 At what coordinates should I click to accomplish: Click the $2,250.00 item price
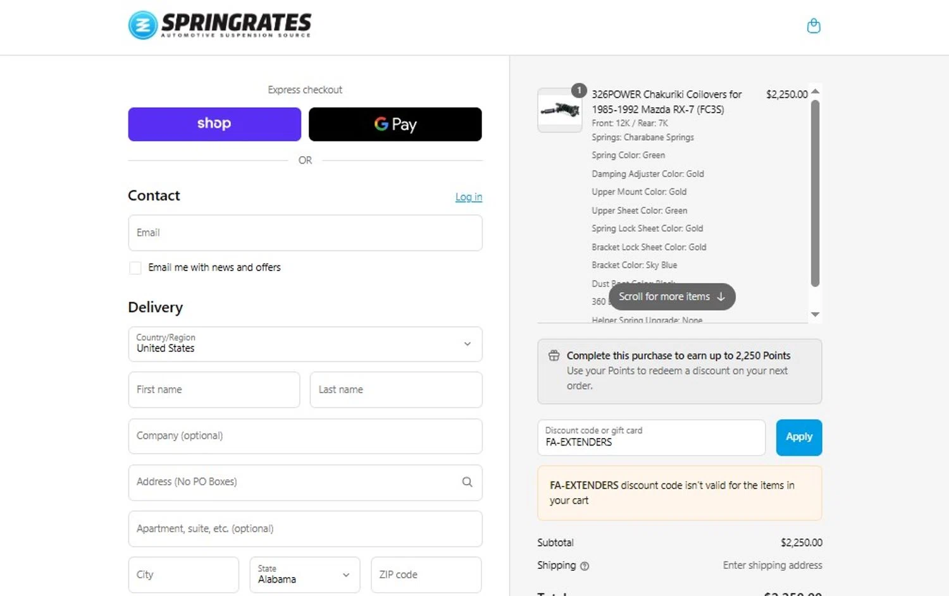pyautogui.click(x=786, y=94)
